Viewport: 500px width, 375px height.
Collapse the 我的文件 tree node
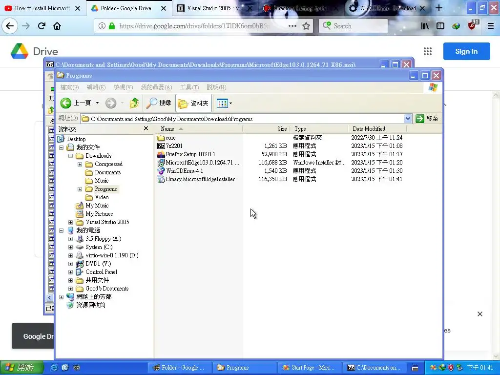click(x=61, y=147)
